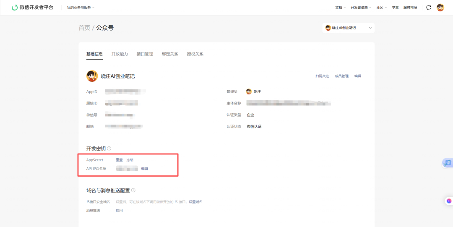Switch to the 开放能力 tab
This screenshot has height=227, width=453.
120,54
